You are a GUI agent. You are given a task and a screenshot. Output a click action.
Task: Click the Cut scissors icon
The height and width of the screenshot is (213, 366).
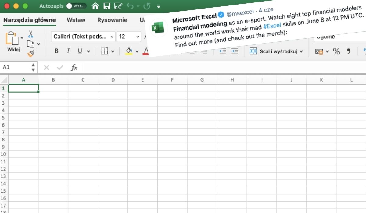tap(31, 33)
